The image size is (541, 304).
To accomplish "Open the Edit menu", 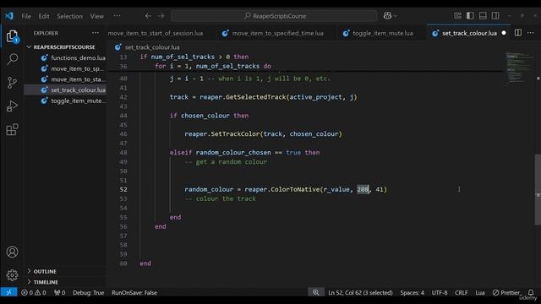I will pos(44,16).
